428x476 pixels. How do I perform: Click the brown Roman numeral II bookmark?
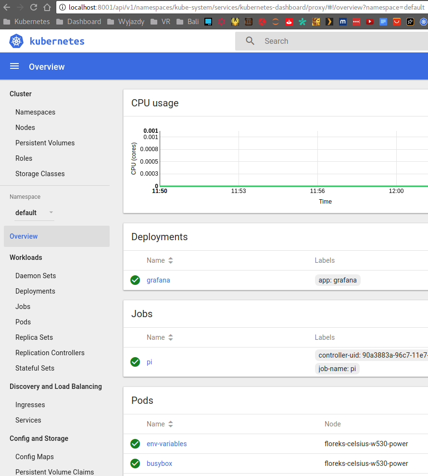click(249, 22)
